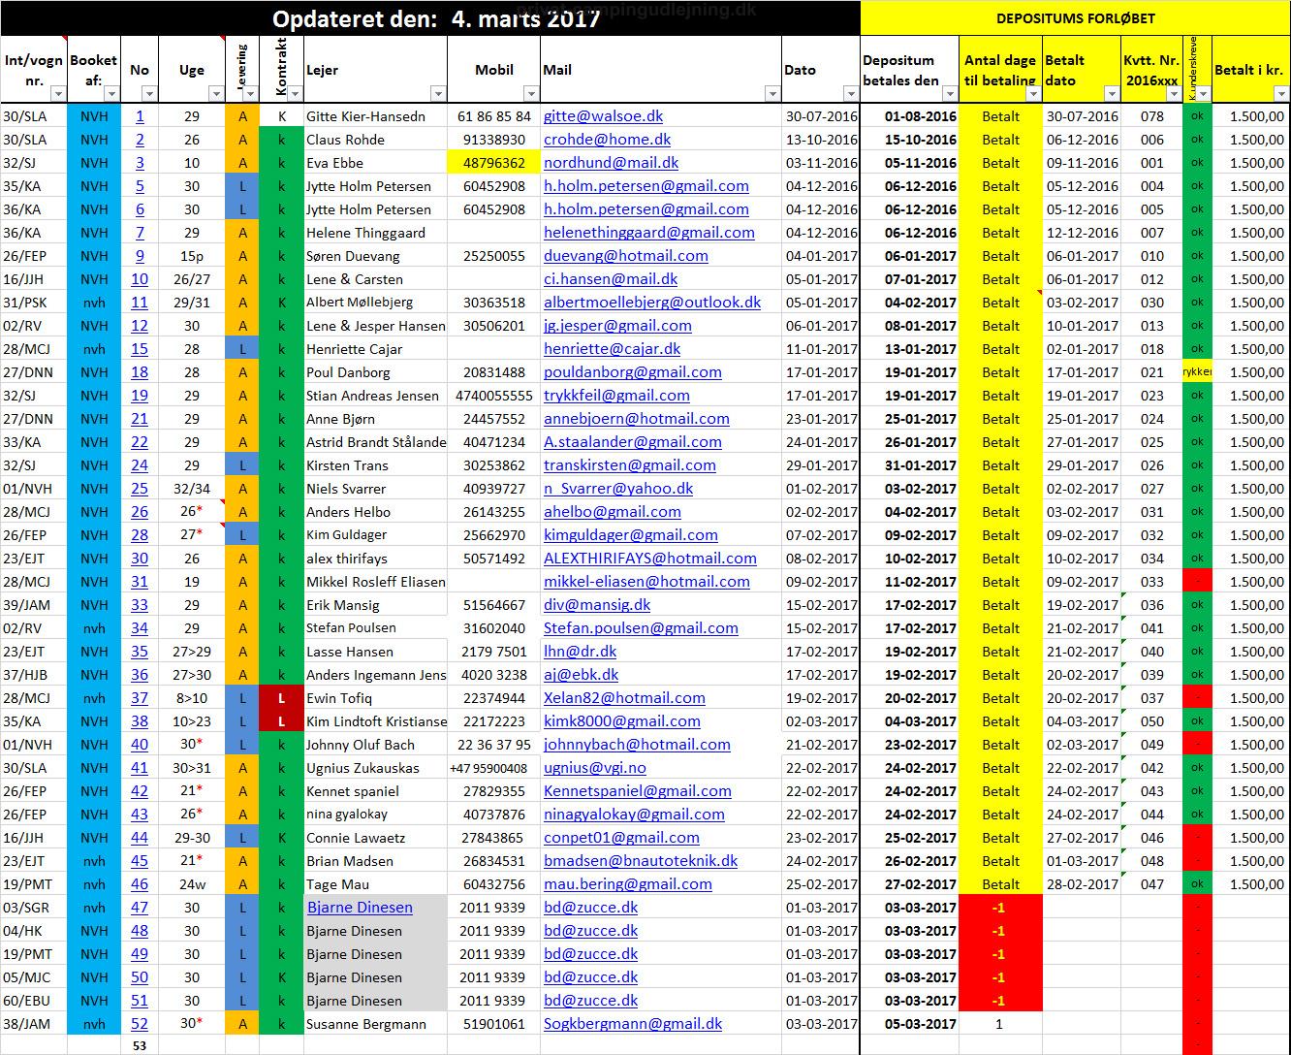This screenshot has width=1291, height=1055.
Task: Open the underlined "Bjarne Dinesen" hyperlink
Action: coord(360,908)
